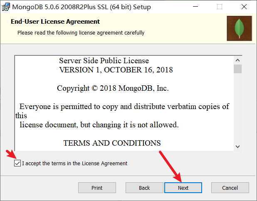This screenshot has height=201, width=257.
Task: Click the MongoDB leaf logo image
Action: 239,28
